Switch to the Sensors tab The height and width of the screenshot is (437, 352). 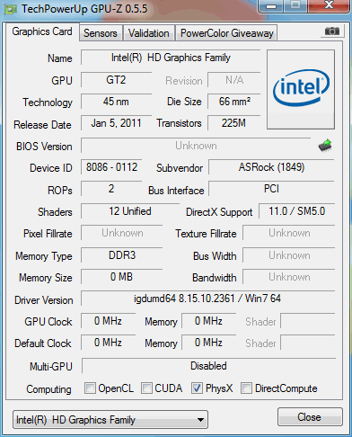coord(101,33)
